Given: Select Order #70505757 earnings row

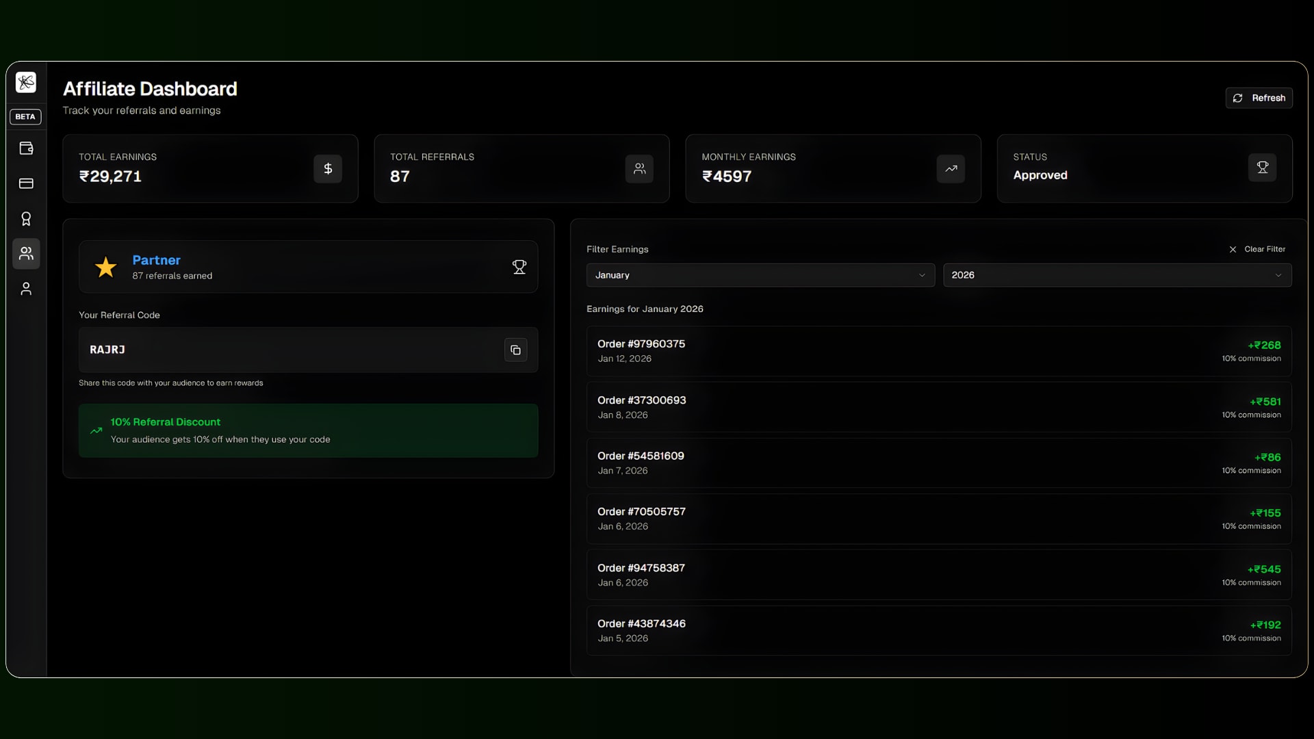Looking at the screenshot, I should pyautogui.click(x=938, y=519).
